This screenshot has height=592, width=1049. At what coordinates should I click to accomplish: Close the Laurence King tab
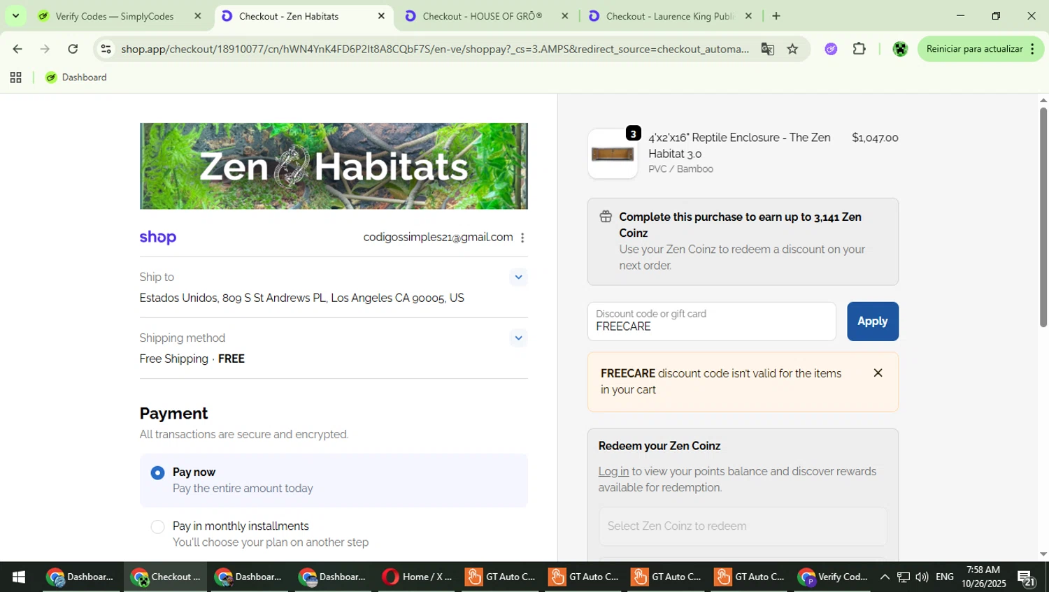pyautogui.click(x=748, y=16)
